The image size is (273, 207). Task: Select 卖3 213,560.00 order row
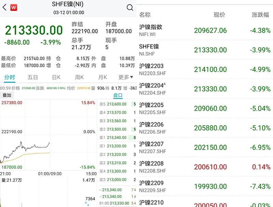click(118, 121)
